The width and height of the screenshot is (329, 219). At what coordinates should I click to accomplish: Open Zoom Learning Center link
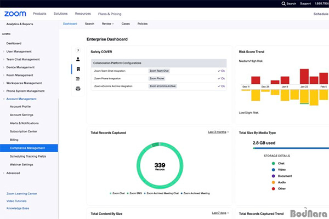21,194
